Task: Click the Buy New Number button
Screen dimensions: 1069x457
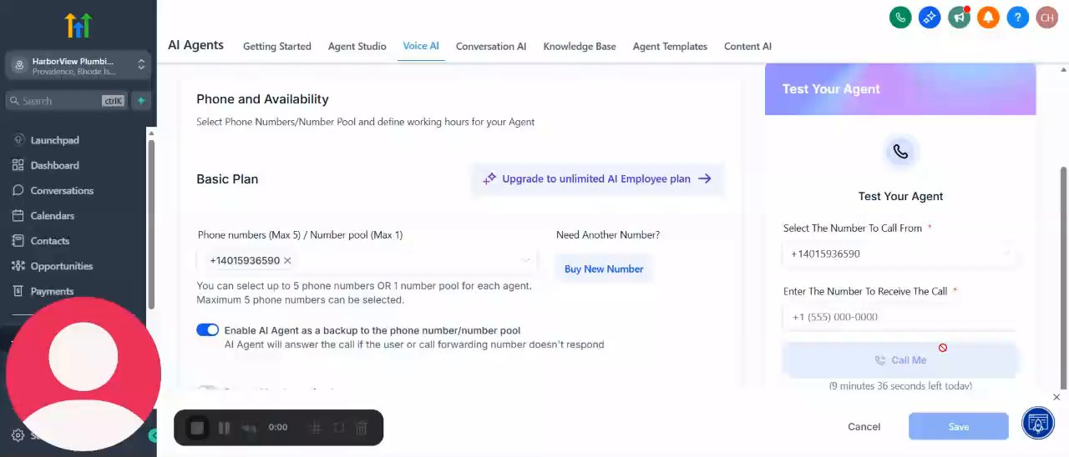Action: point(604,269)
